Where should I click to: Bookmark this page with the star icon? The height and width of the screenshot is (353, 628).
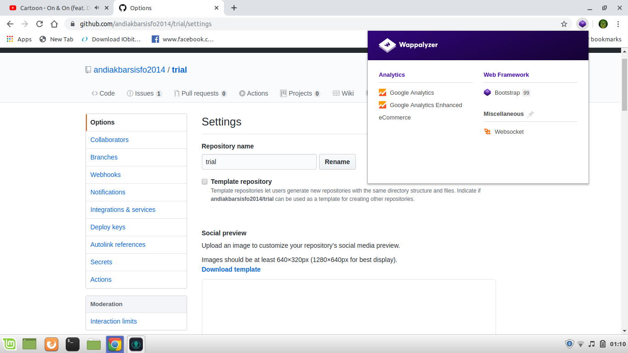click(x=564, y=24)
